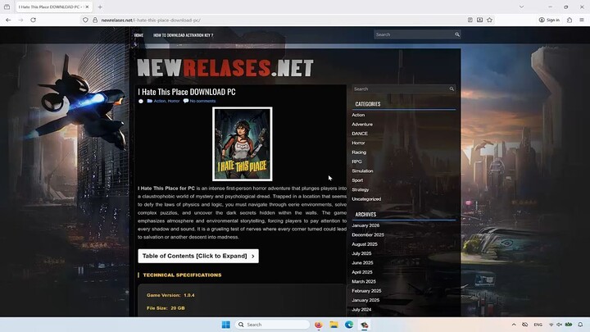Screen dimensions: 590x332
Task: Open File Explorer from the taskbar
Action: click(x=334, y=325)
